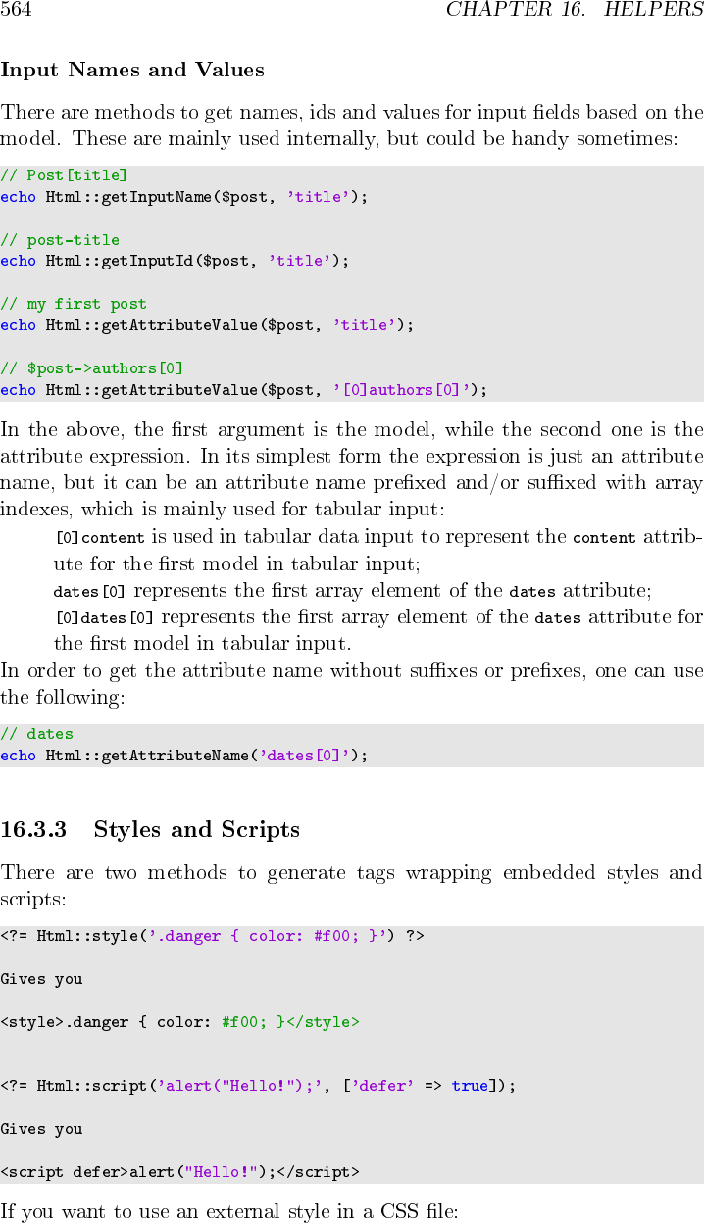This screenshot has height=1223, width=704.
Task: Click the '// $post->authors[0]' comment
Action: [92, 368]
